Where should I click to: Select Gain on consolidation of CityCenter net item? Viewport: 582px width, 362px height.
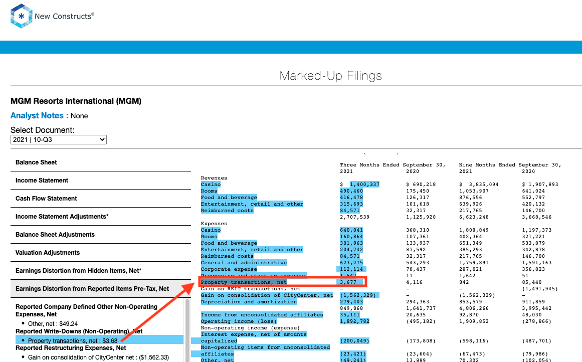pos(98,357)
